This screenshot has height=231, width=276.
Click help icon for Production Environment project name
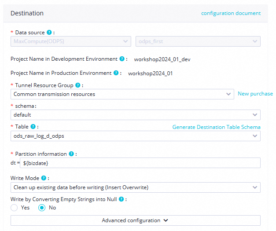[x=116, y=73]
